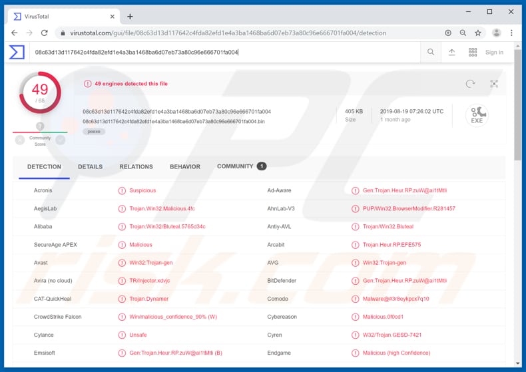This screenshot has width=526, height=372.
Task: Open the BEHAVIOR tab
Action: (185, 166)
